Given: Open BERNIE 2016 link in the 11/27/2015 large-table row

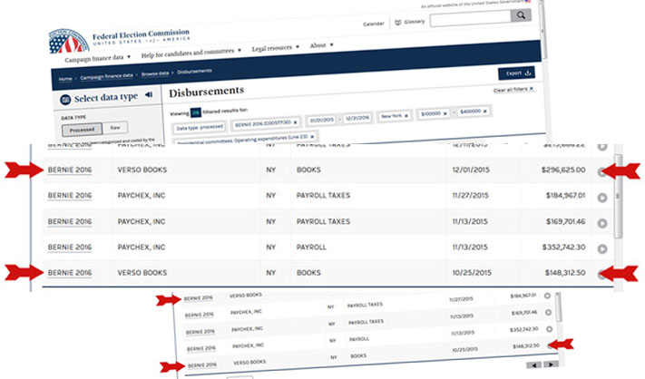Looking at the screenshot, I should click(x=70, y=196).
